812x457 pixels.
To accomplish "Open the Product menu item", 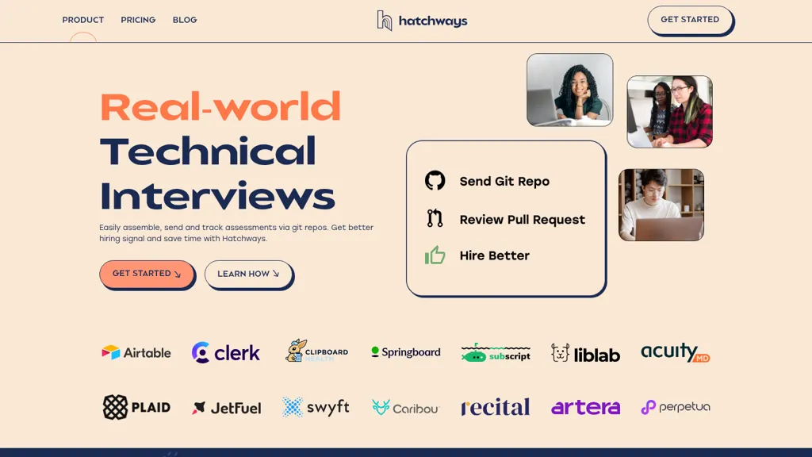I will (82, 20).
